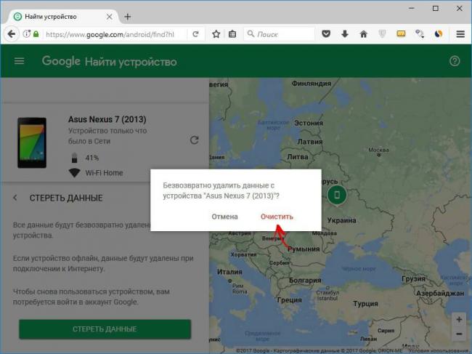Go to the home page icon
This screenshot has height=354, width=472.
pos(363,34)
